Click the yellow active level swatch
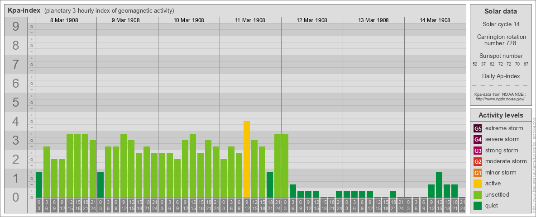 click(x=478, y=184)
